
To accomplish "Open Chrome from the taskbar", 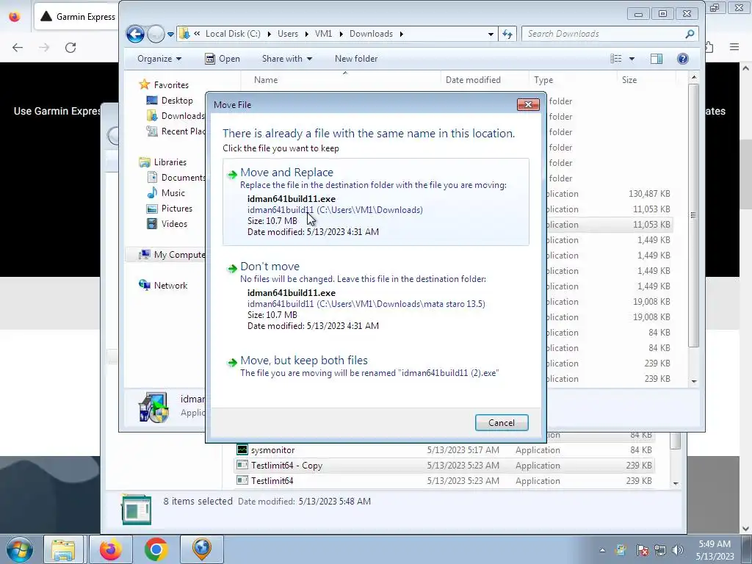I will [156, 549].
